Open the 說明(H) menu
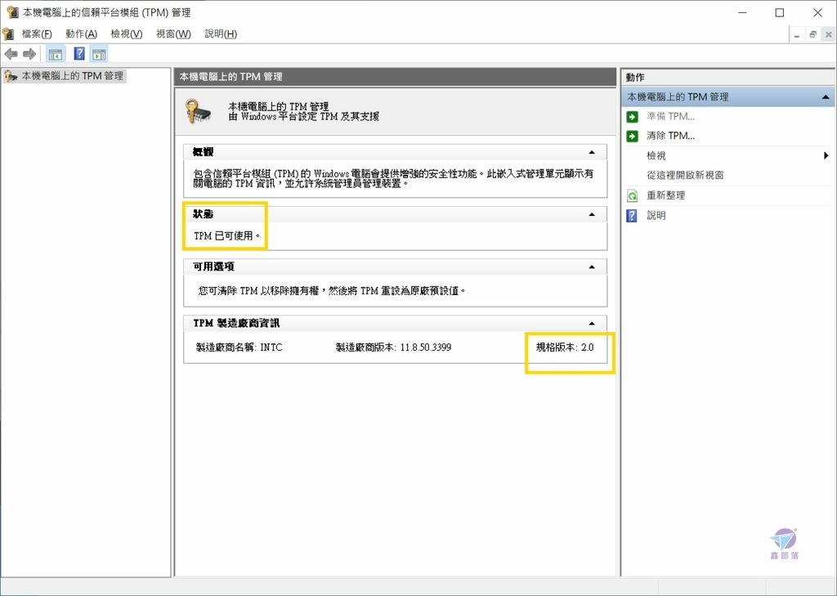Image resolution: width=837 pixels, height=596 pixels. tap(221, 34)
